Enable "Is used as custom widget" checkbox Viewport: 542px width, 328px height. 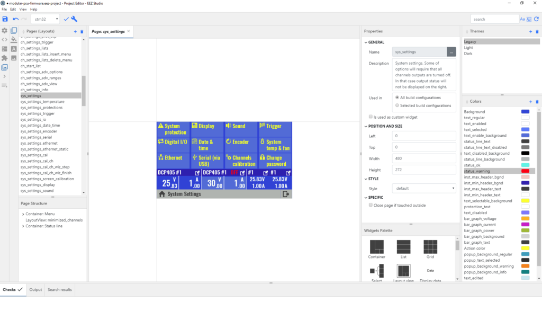(371, 117)
